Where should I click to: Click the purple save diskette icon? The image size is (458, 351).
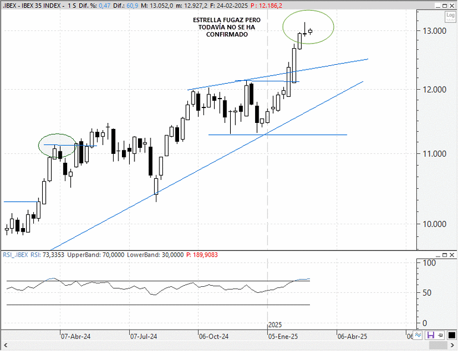(431, 335)
